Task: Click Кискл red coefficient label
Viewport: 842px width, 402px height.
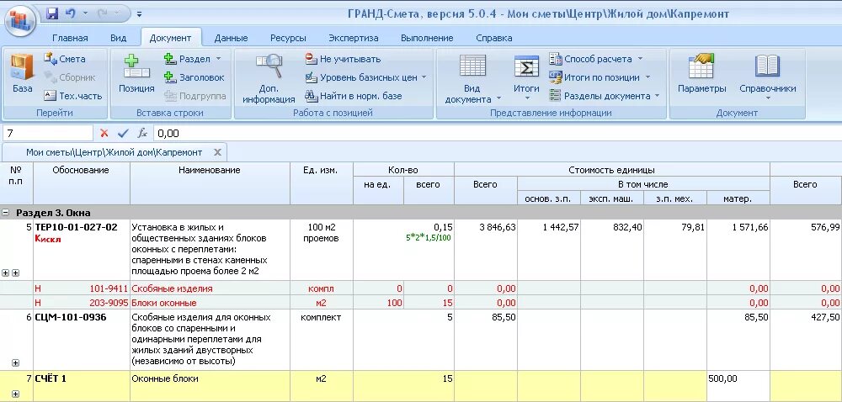Action: (x=48, y=239)
